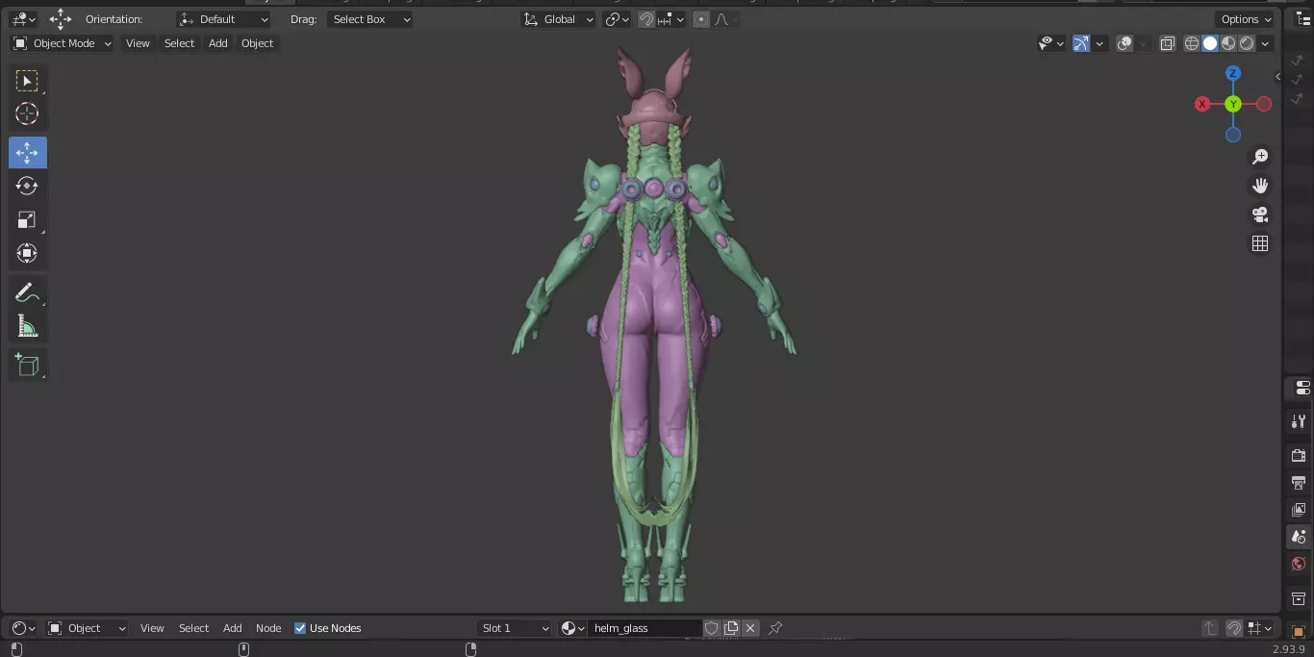Switch perspective/orthographic with grid icon
The height and width of the screenshot is (657, 1314).
pos(1260,243)
